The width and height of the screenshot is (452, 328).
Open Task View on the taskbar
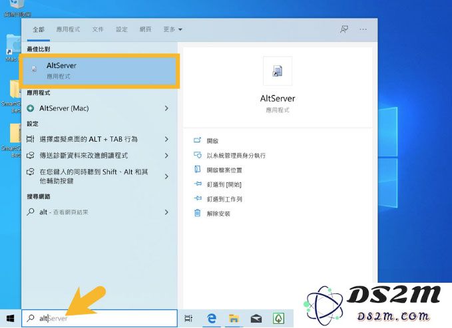188,319
